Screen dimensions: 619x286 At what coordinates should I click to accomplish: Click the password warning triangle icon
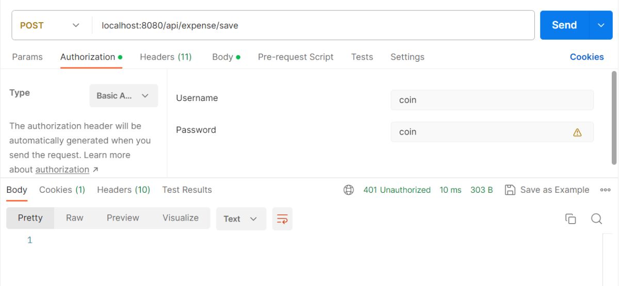(x=577, y=132)
